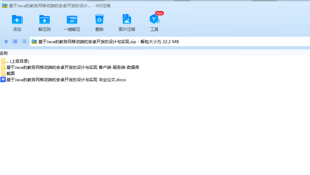
Task: Click the zip archive icon in the path bar
Action: [x=34, y=42]
